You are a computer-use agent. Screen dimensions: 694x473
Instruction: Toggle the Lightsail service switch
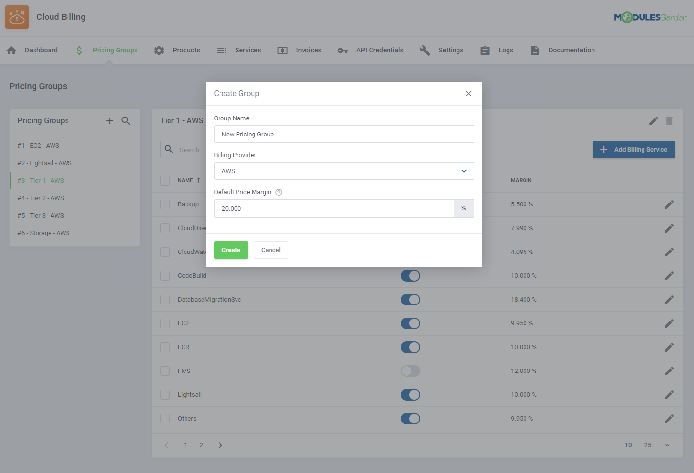[x=410, y=395]
